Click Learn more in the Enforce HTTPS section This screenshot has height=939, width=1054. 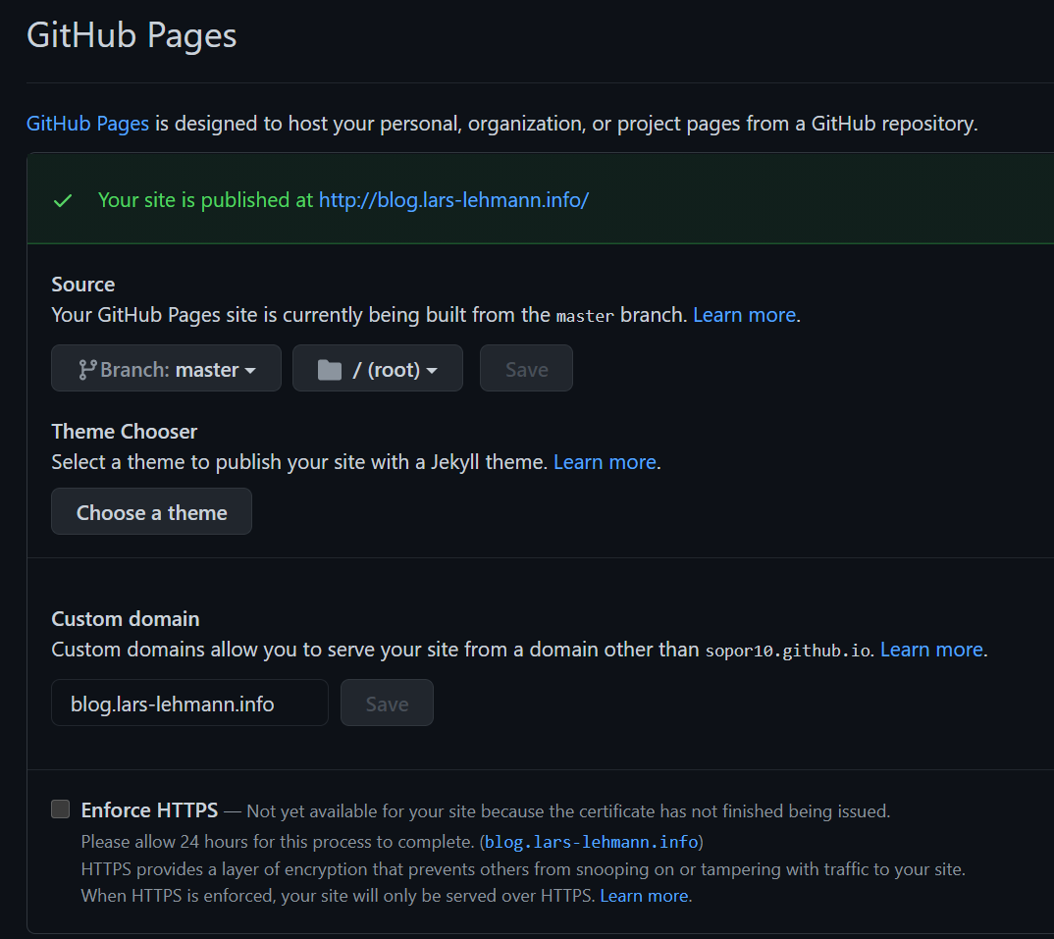643,895
